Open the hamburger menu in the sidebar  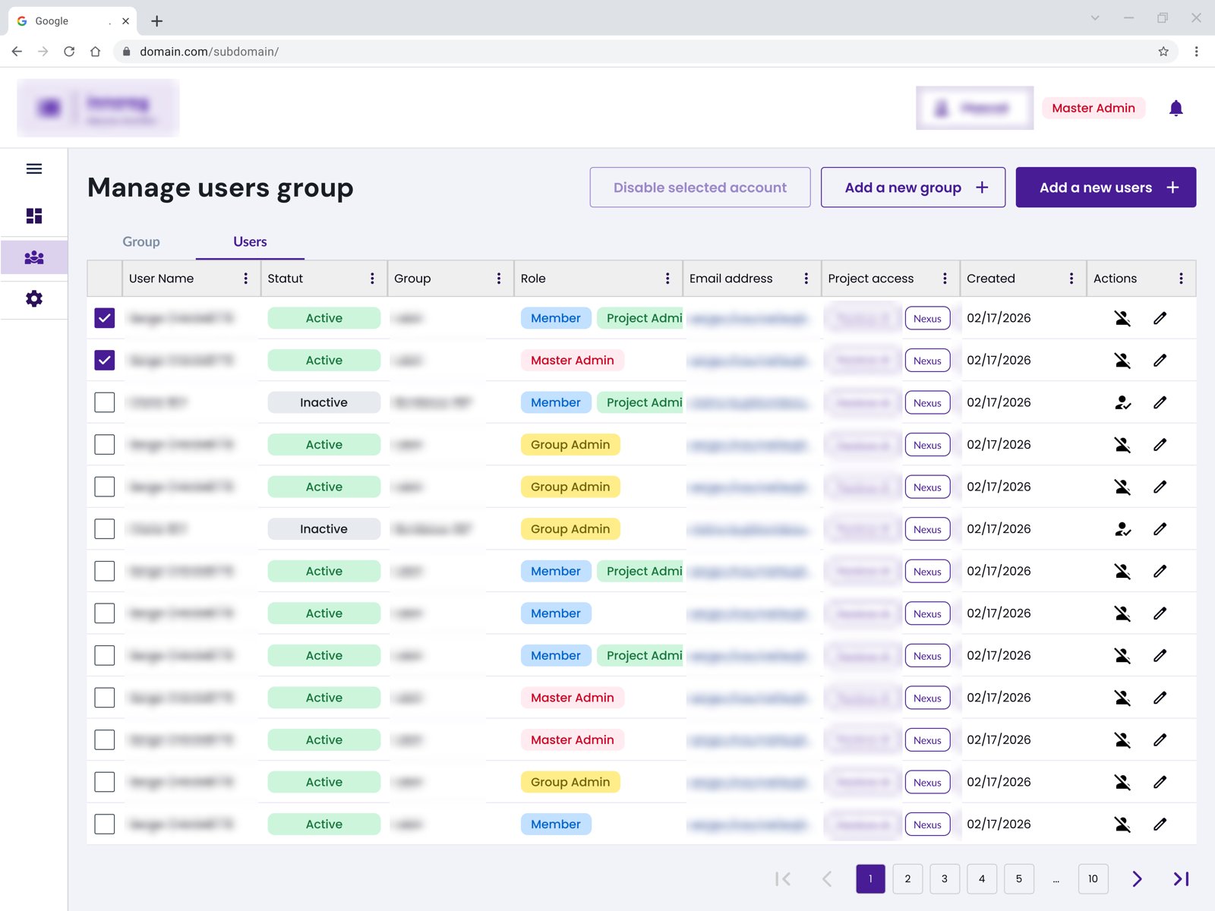coord(34,169)
